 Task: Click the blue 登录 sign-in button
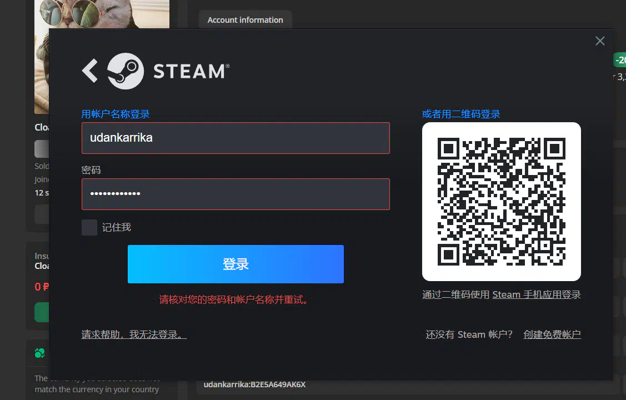(236, 264)
